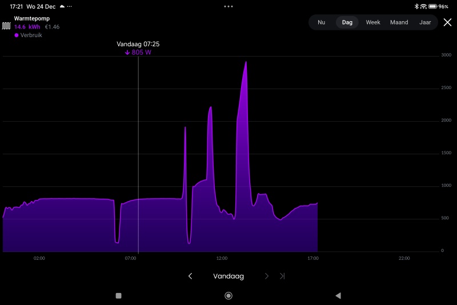The width and height of the screenshot is (457, 305).
Task: Show the Jaar overview tab
Action: (425, 22)
